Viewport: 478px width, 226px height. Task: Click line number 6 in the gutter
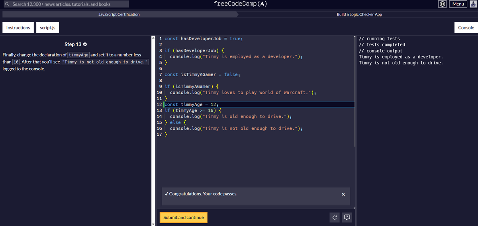(x=160, y=69)
